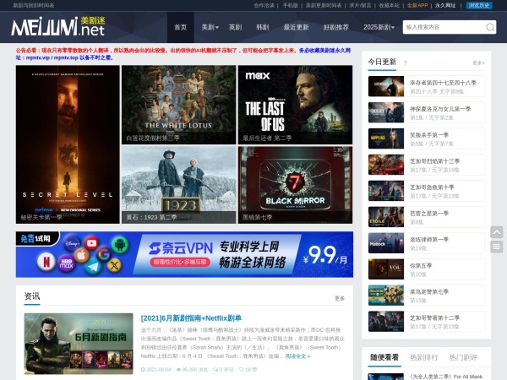The width and height of the screenshot is (507, 380).
Task: Click 更多 in the 资讯 section
Action: [340, 298]
